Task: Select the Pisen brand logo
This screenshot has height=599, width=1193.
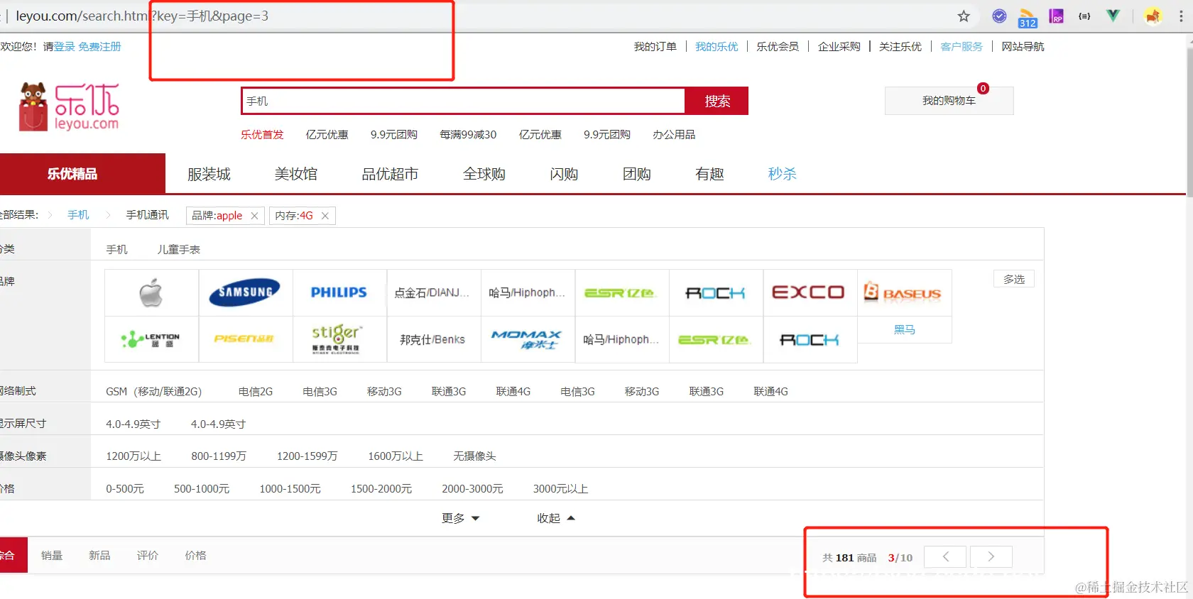Action: [245, 339]
